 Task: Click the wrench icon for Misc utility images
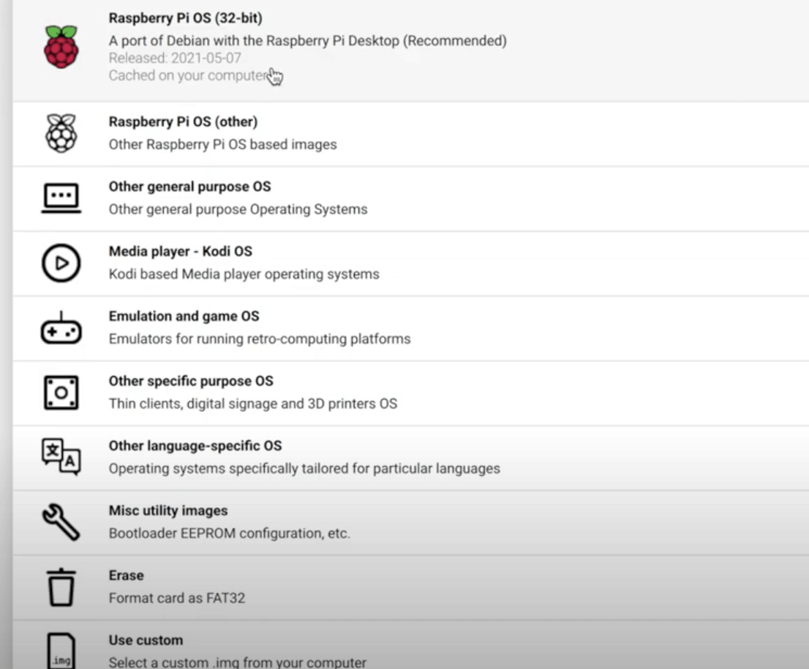(x=61, y=520)
